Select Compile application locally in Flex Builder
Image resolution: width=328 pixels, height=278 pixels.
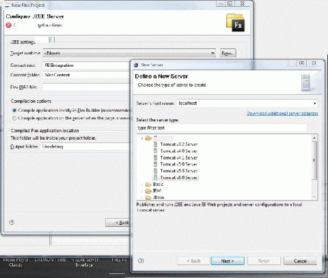tap(14, 110)
